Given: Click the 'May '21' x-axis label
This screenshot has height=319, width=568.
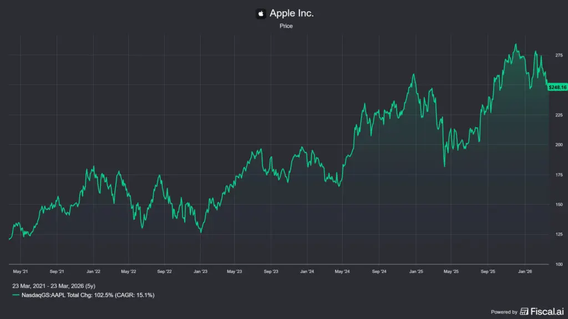Looking at the screenshot, I should 21,271.
